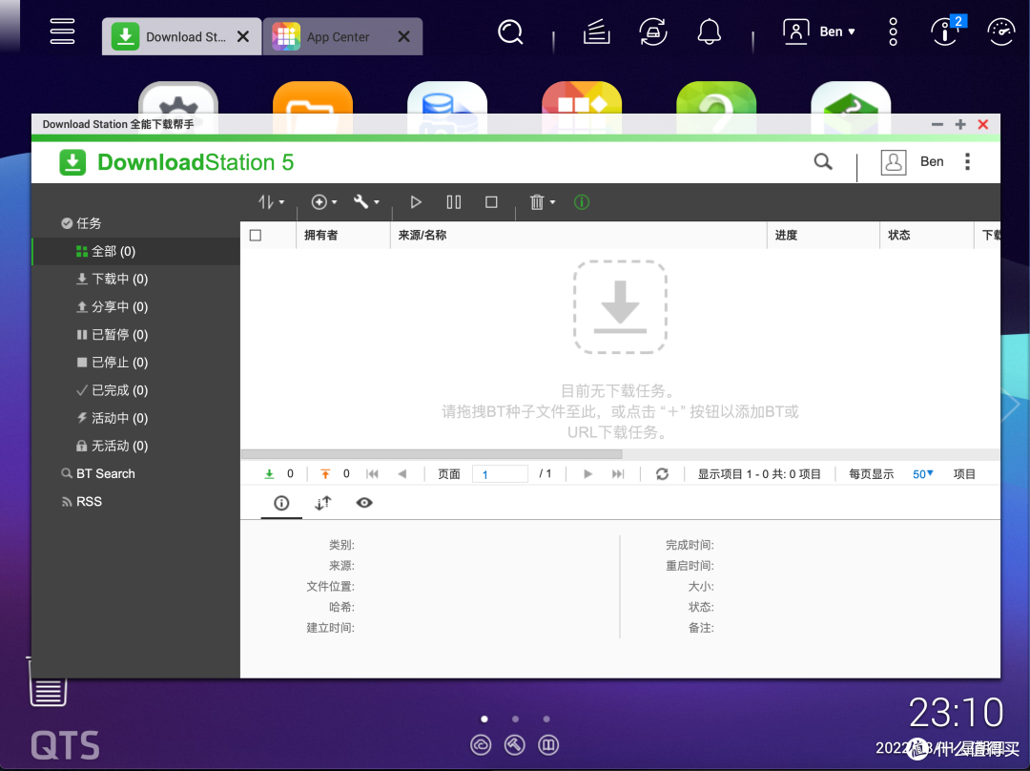Go to next page in pagination
Image resolution: width=1030 pixels, height=771 pixels.
[x=587, y=474]
